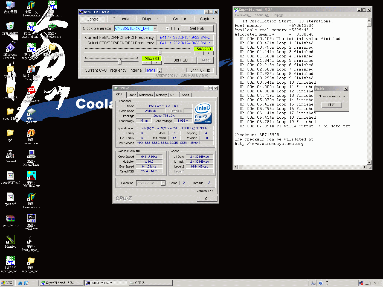Open the cpuz_146A folder icon
The image size is (383, 287).
coord(10,93)
